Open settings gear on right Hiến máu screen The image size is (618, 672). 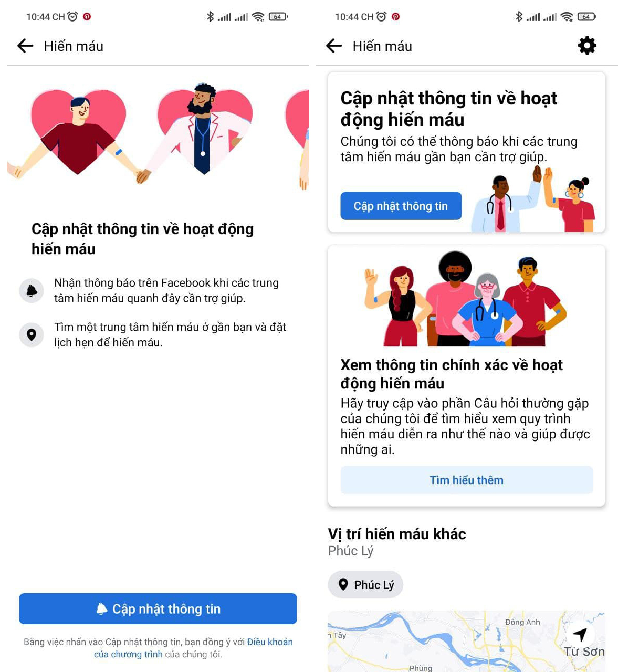pos(587,46)
